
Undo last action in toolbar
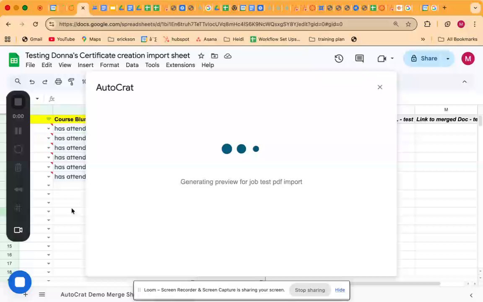click(x=32, y=82)
